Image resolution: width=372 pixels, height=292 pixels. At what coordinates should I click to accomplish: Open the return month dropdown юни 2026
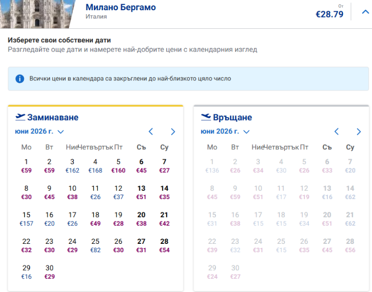tap(225, 131)
